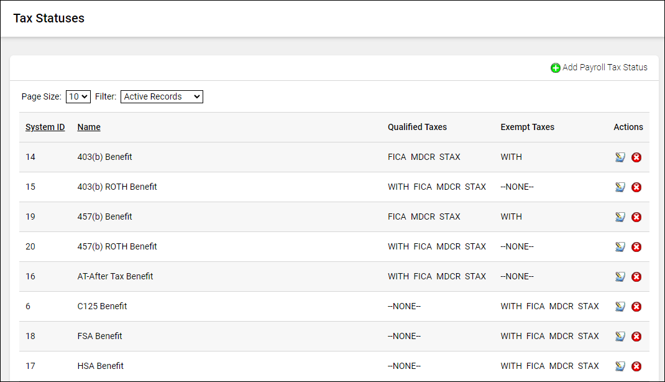665x382 pixels.
Task: Edit the 457(b) Benefit tax status
Action: coord(620,217)
